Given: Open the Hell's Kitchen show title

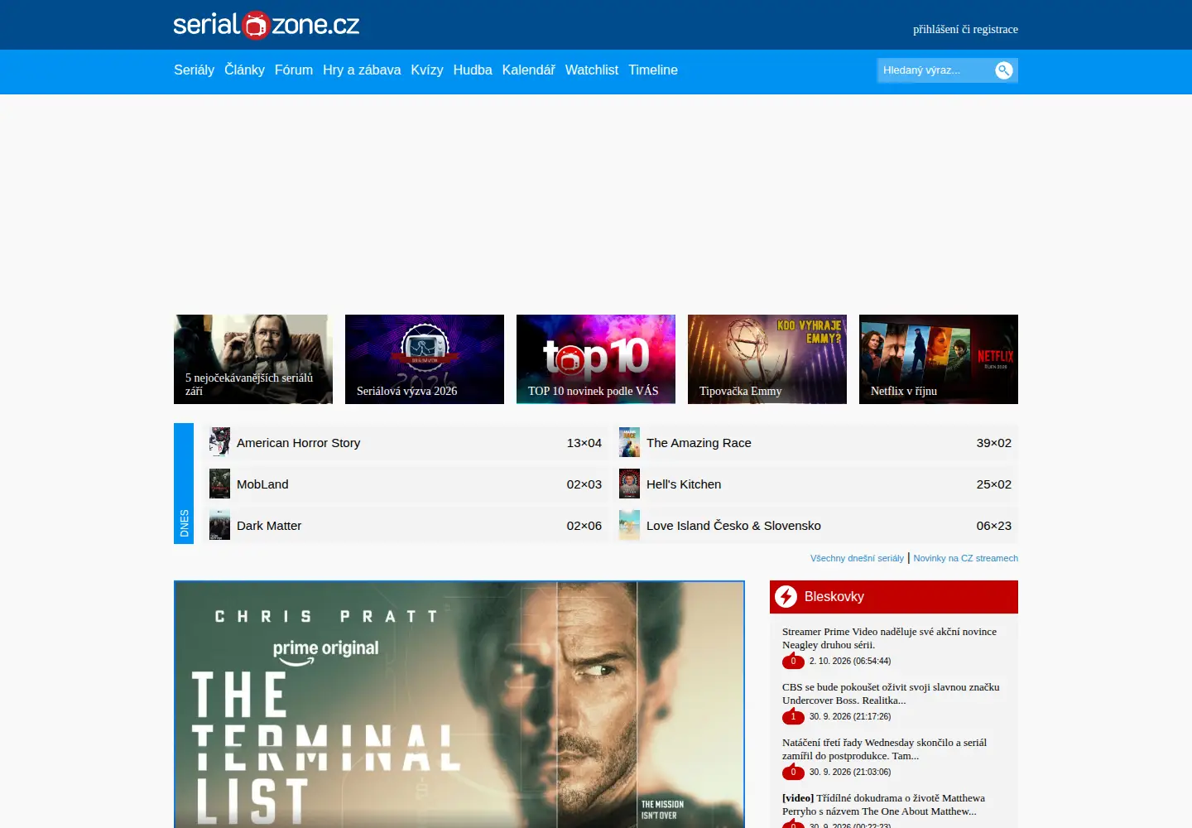Looking at the screenshot, I should pos(684,484).
